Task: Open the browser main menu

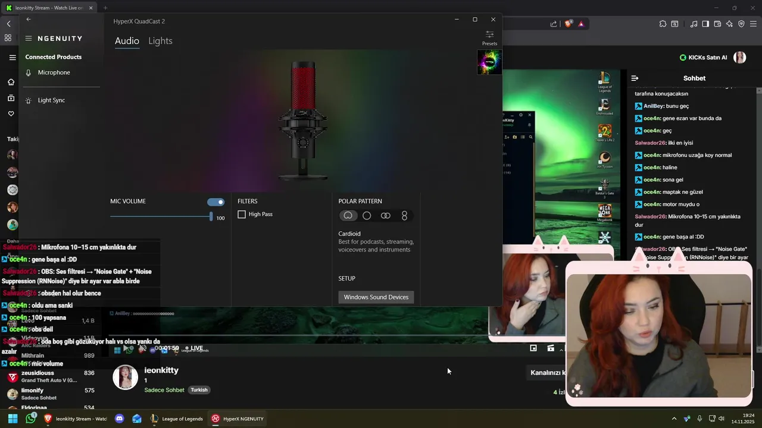Action: [x=754, y=24]
